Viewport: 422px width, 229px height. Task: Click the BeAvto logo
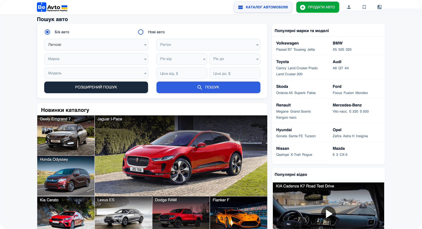pos(52,7)
